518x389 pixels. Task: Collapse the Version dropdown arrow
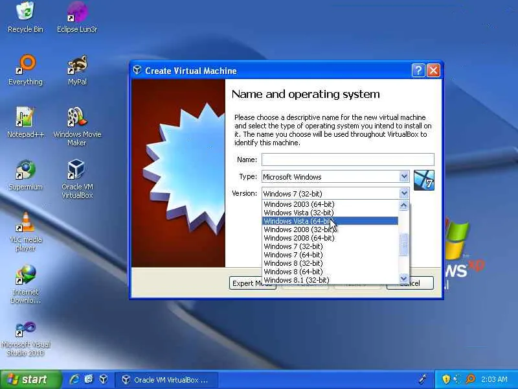tap(404, 193)
